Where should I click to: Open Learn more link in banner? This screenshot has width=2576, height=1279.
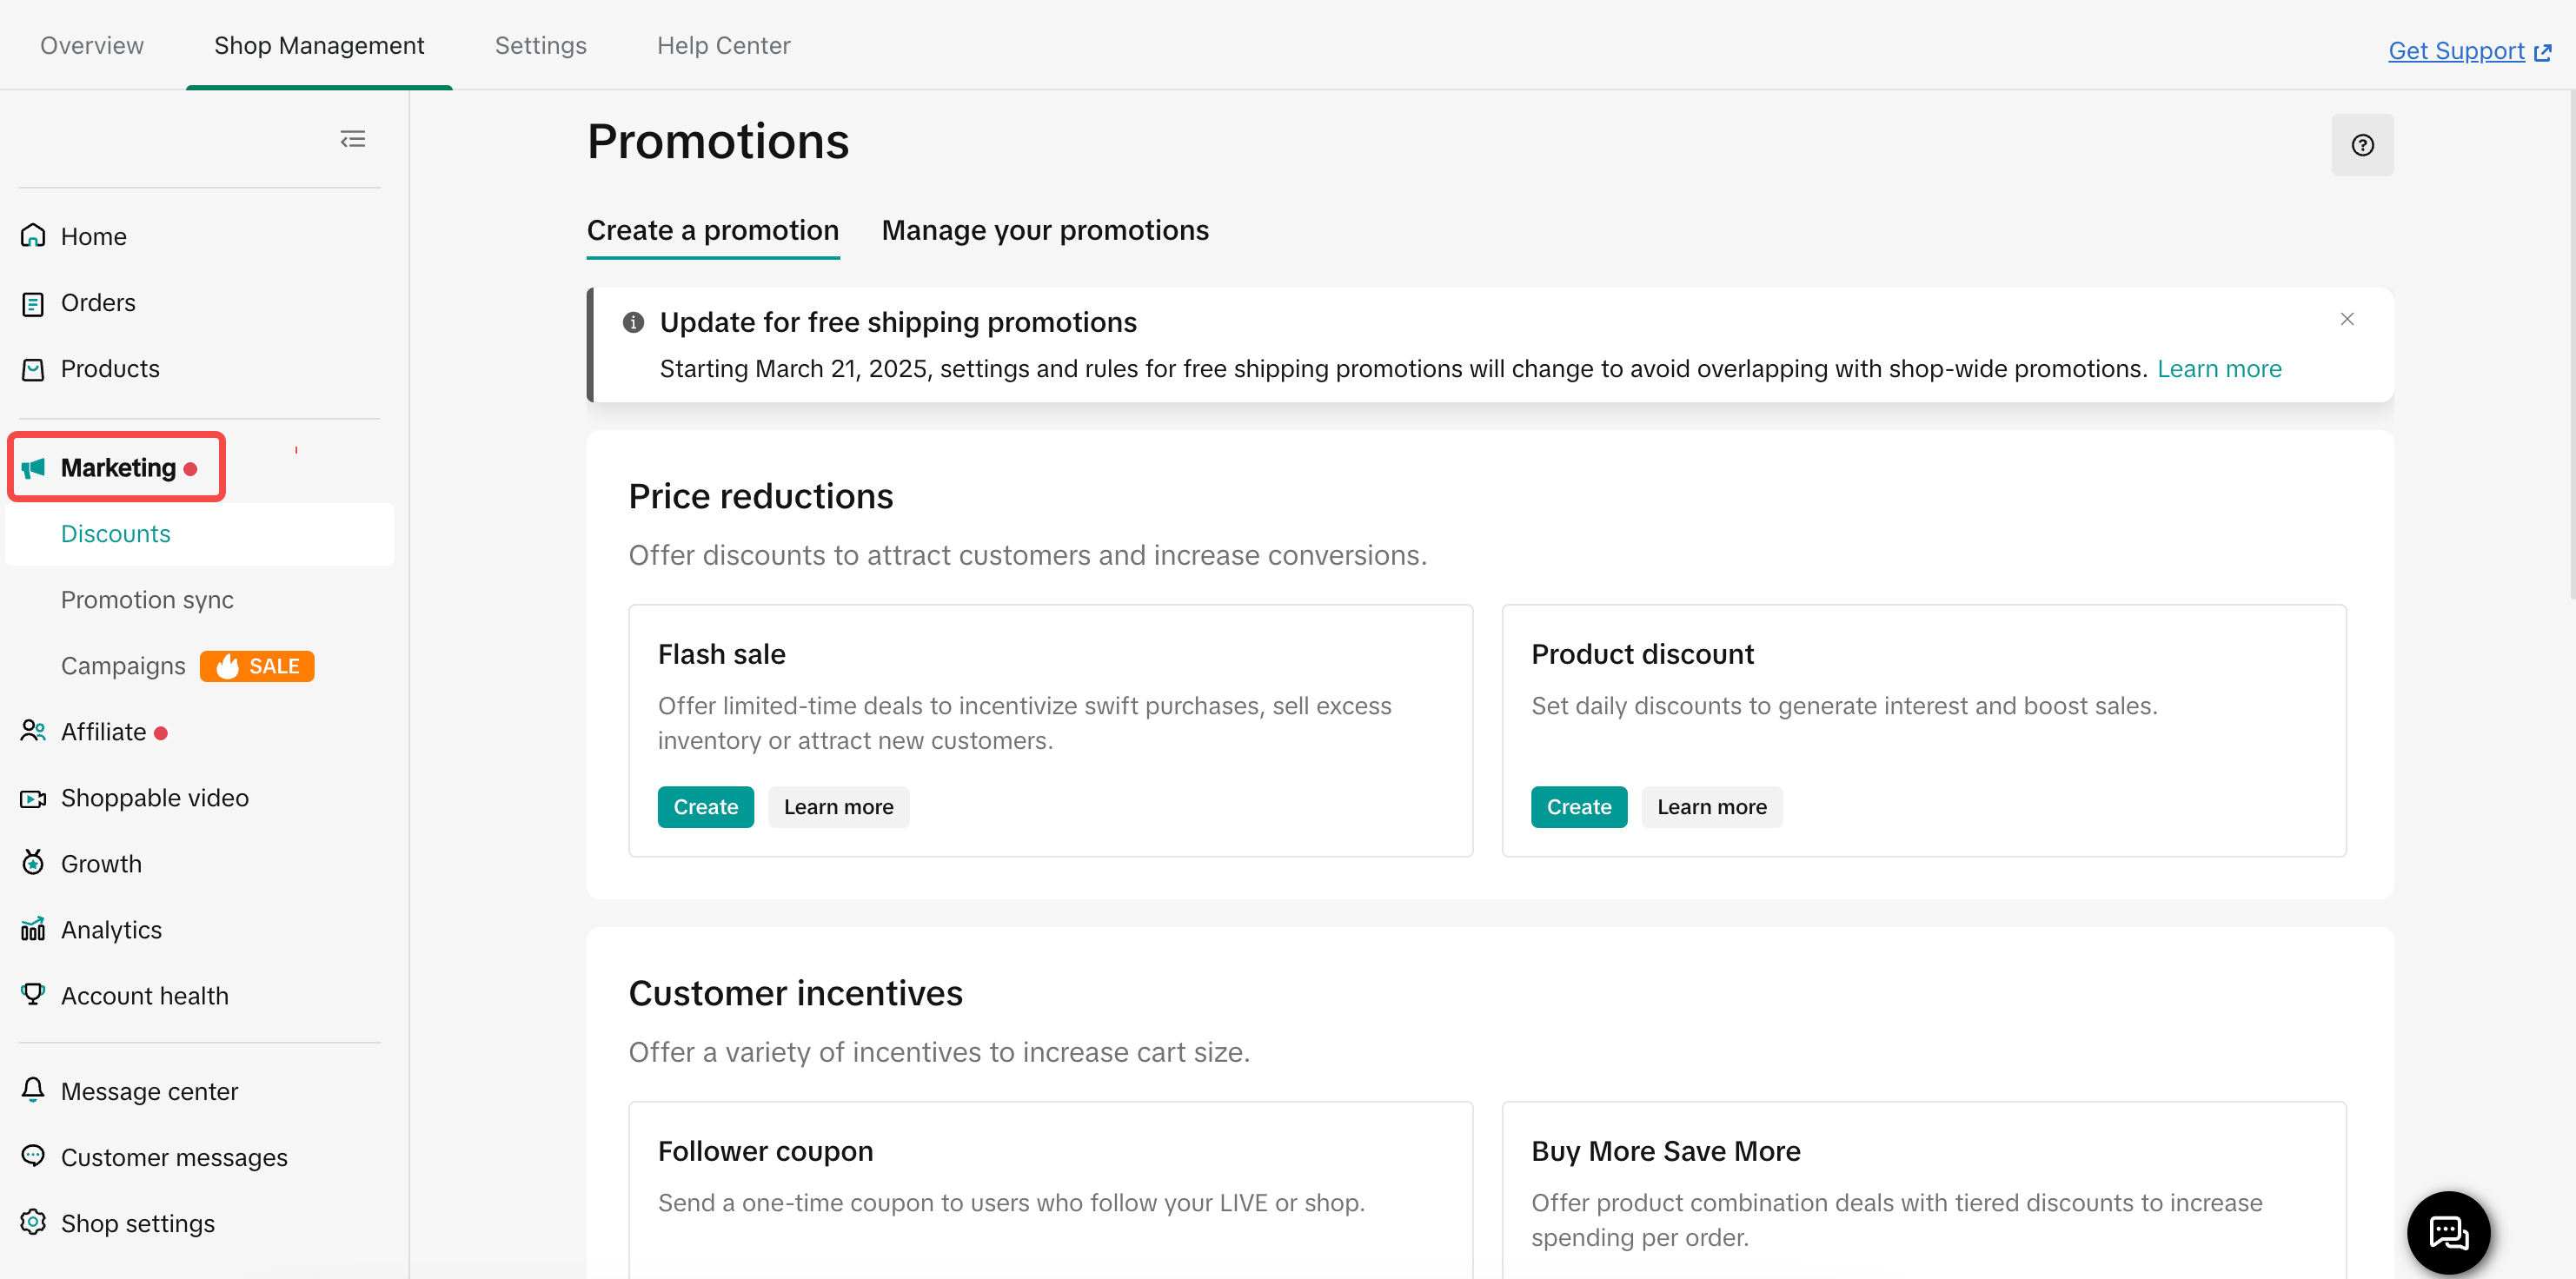point(2218,369)
